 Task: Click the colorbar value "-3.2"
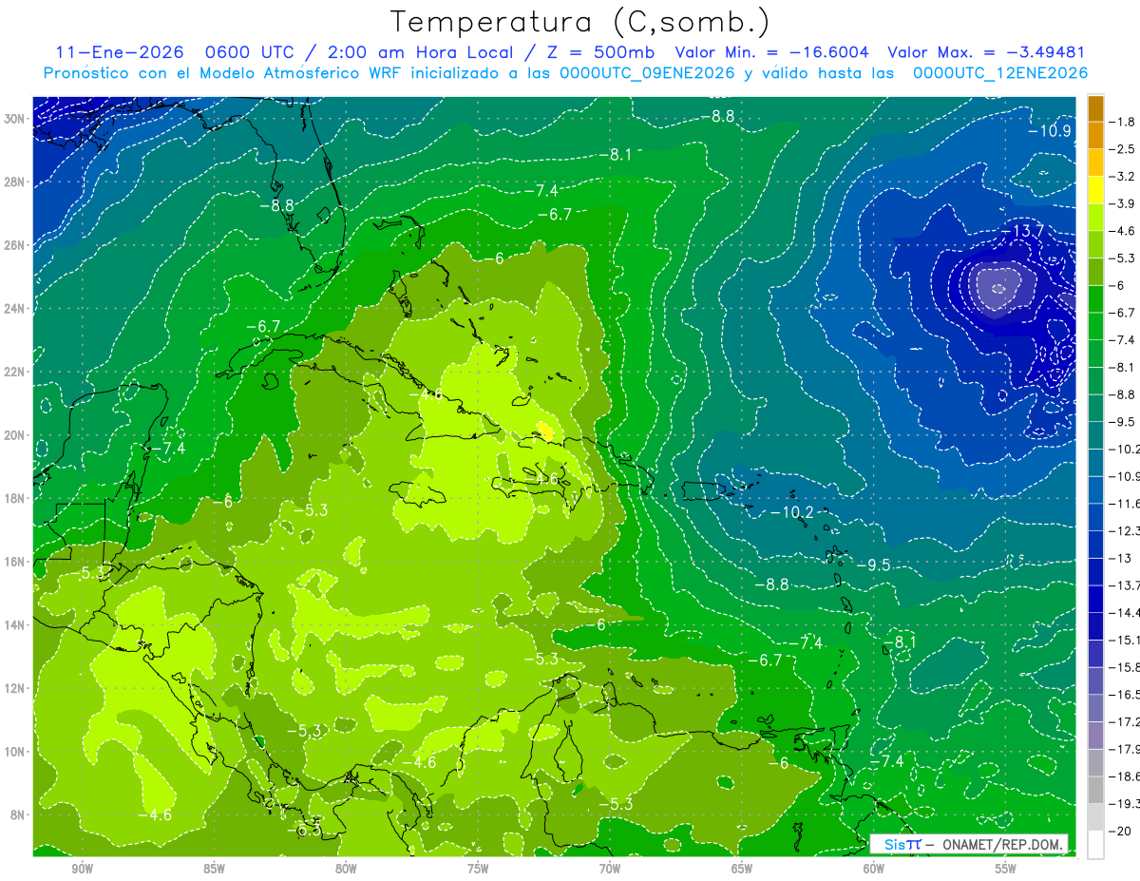1123,177
